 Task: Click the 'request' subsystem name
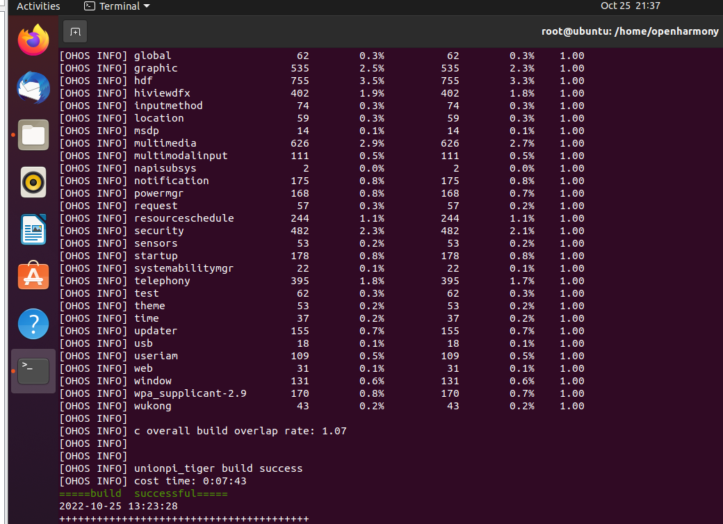pyautogui.click(x=156, y=206)
